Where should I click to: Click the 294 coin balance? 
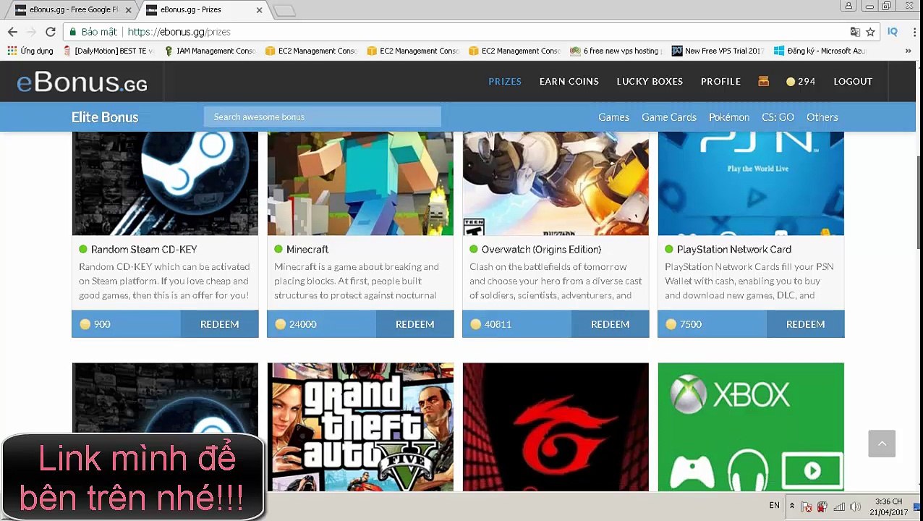(x=801, y=81)
